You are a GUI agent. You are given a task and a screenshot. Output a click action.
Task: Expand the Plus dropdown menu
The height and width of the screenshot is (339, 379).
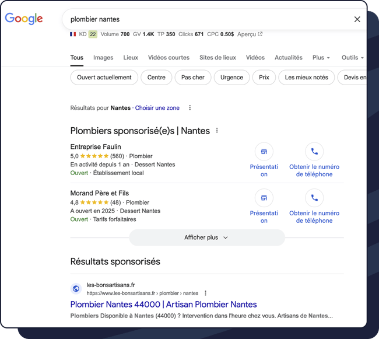(x=321, y=58)
